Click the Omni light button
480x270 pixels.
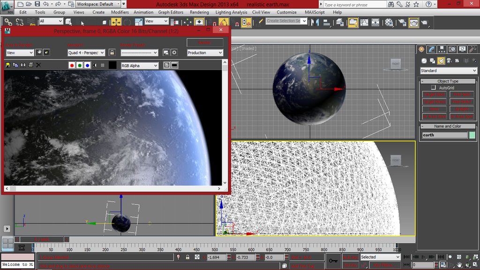click(434, 109)
